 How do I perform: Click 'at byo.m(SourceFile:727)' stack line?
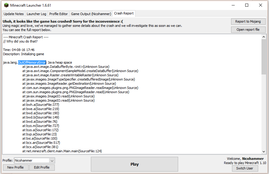point(41,126)
